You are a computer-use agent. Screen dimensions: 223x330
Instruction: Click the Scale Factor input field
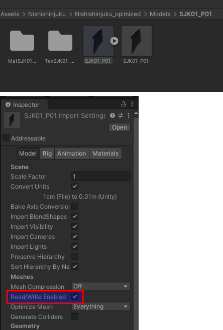[101, 176]
